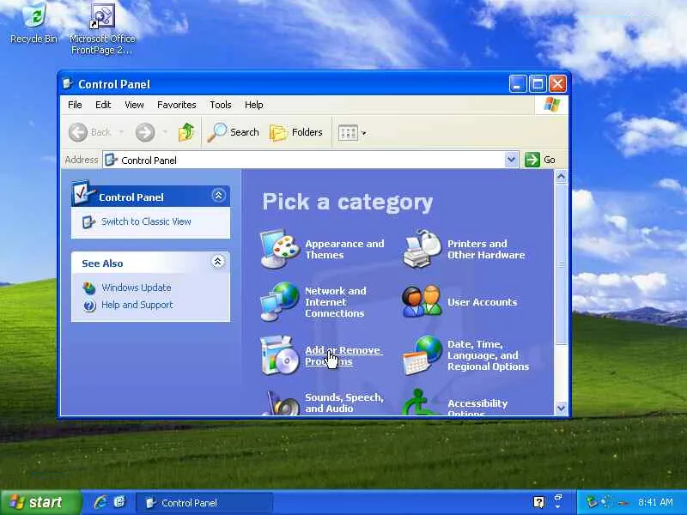The width and height of the screenshot is (687, 515).
Task: Select the Microsoft Office FrontPage shortcut
Action: (102, 29)
